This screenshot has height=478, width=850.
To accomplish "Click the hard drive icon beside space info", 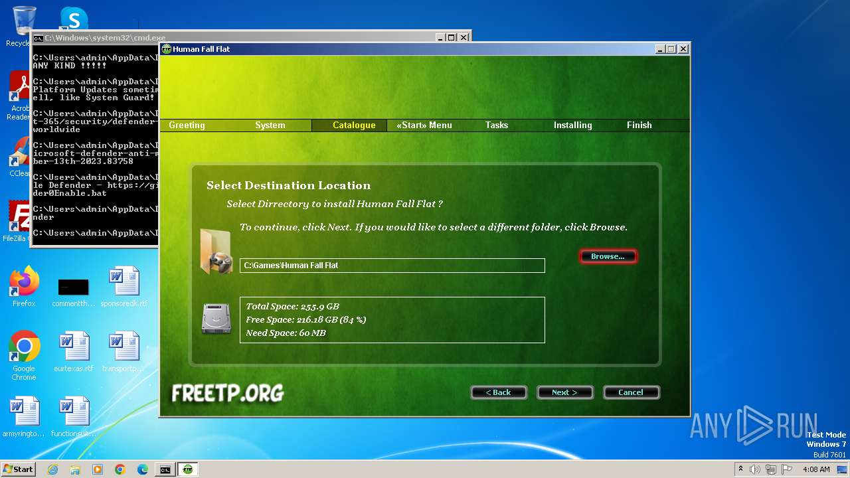I will [x=216, y=319].
